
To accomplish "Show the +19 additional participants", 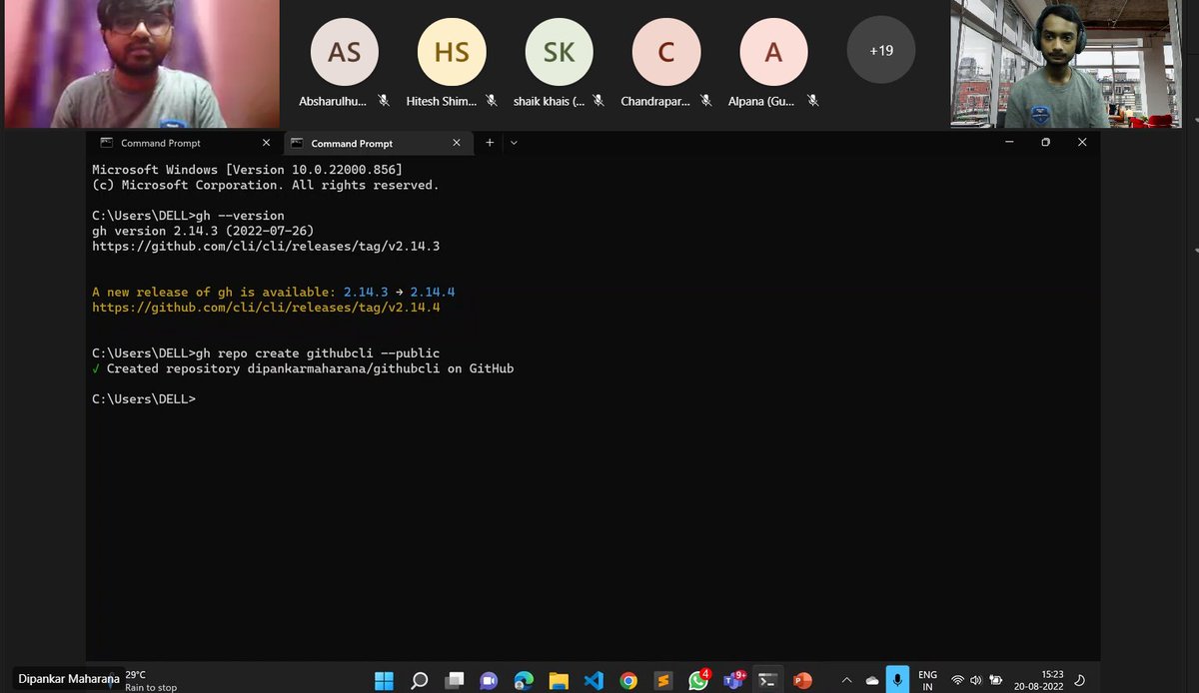I will click(x=881, y=49).
